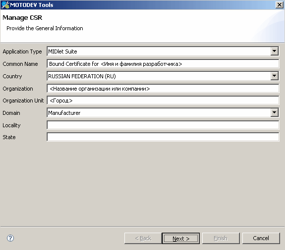Open the Manufacturer domain combo box

point(163,113)
